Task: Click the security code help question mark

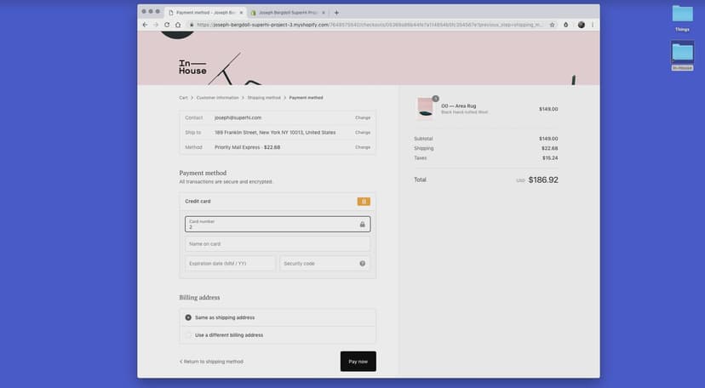Action: coord(362,264)
